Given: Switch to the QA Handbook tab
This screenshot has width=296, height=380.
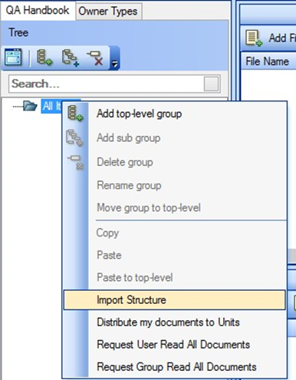Looking at the screenshot, I should [38, 11].
